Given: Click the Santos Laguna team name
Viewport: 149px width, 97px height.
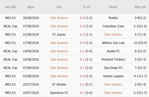Looking at the screenshot, I should [x=113, y=76].
